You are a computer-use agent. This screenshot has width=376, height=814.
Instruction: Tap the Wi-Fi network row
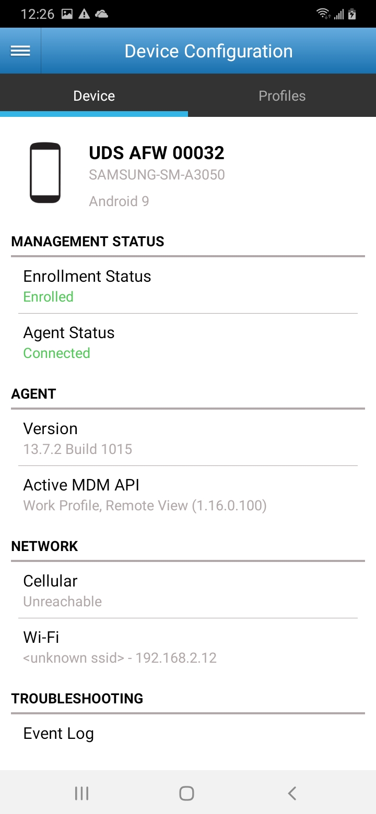(188, 647)
